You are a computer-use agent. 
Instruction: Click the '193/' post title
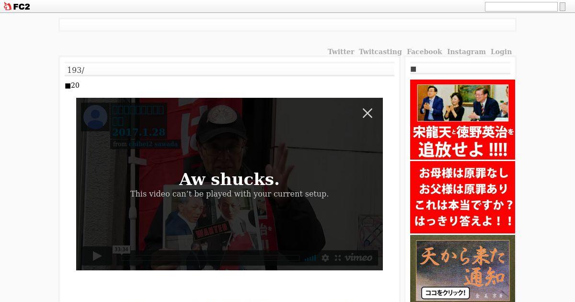[x=76, y=70]
